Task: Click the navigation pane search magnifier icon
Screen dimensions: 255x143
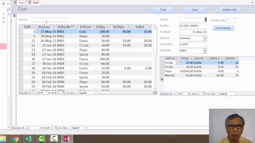Action: tap(8, 10)
